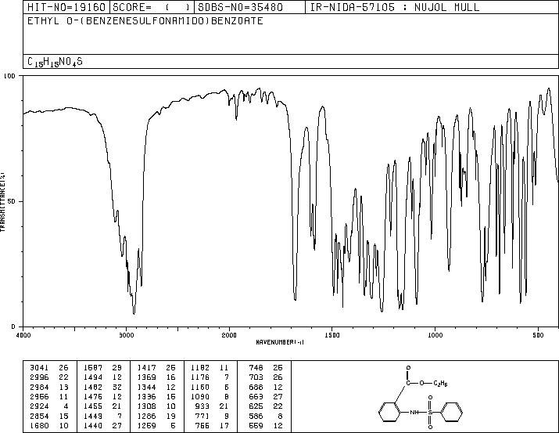Click the 4000 tick on wavenumber axis
This screenshot has width=559, height=433.
tap(23, 334)
